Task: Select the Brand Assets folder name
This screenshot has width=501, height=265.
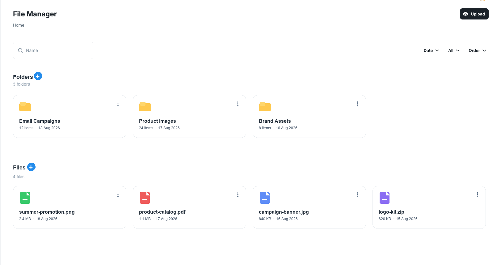Action: pos(275,121)
